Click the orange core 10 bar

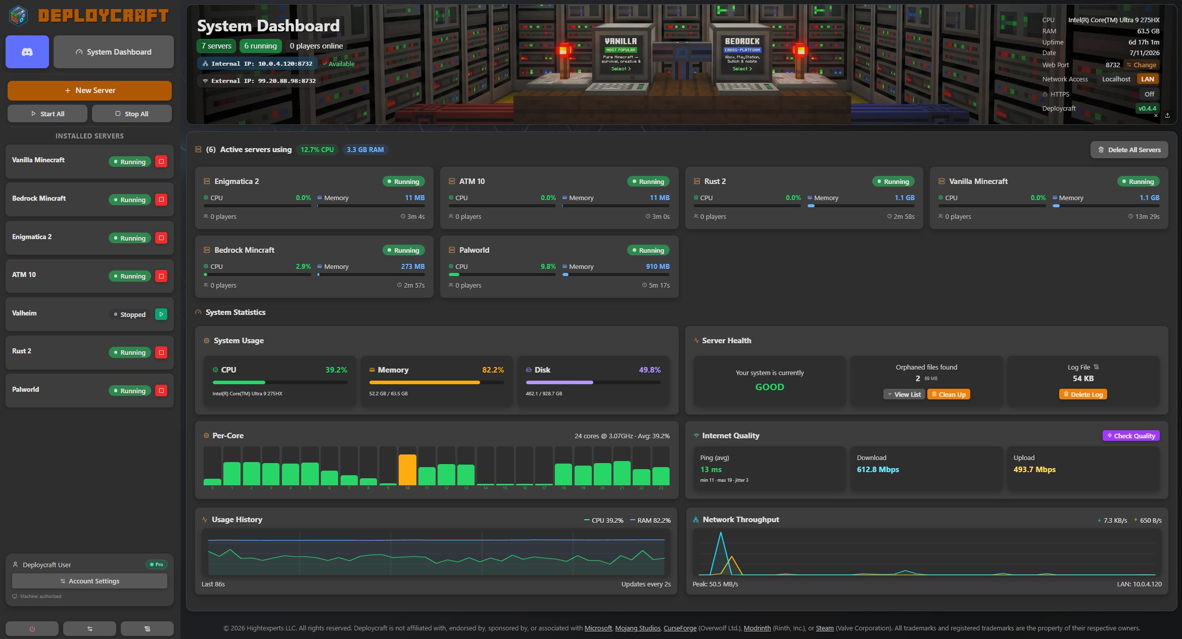[x=407, y=470]
